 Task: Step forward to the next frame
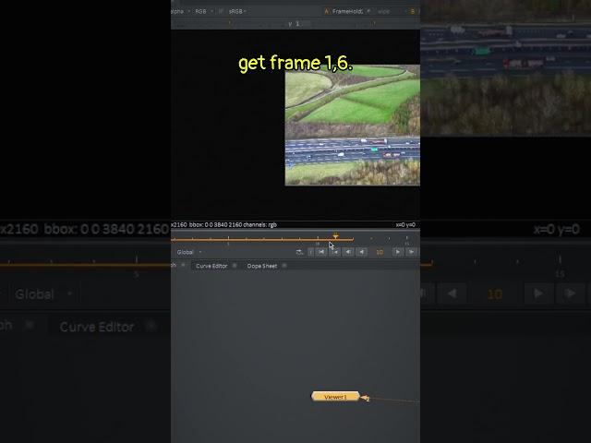tap(411, 252)
